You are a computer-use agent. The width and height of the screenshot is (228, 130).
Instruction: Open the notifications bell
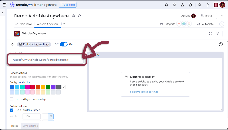166,5
